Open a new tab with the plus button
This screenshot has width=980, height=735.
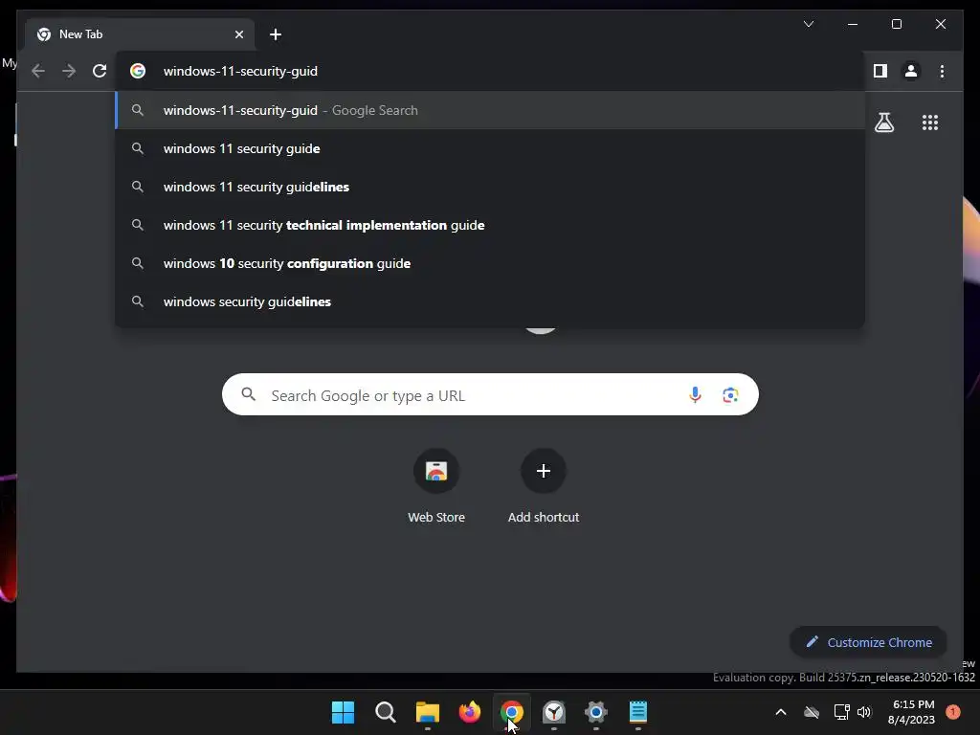(276, 34)
